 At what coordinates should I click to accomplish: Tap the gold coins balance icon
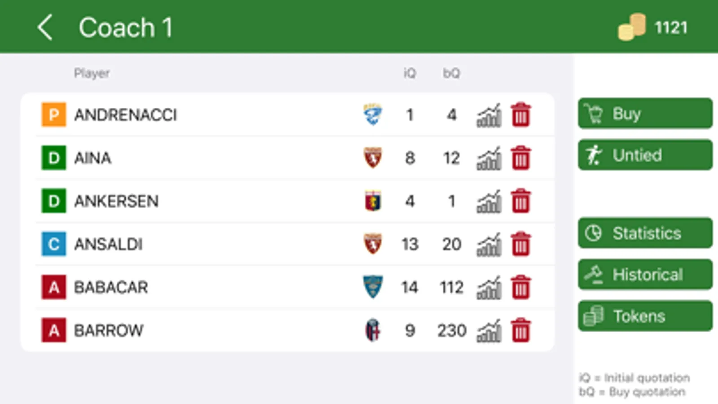point(632,27)
